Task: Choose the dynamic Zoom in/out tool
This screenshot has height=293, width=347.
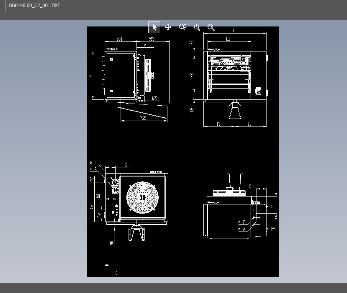Action: point(182,27)
